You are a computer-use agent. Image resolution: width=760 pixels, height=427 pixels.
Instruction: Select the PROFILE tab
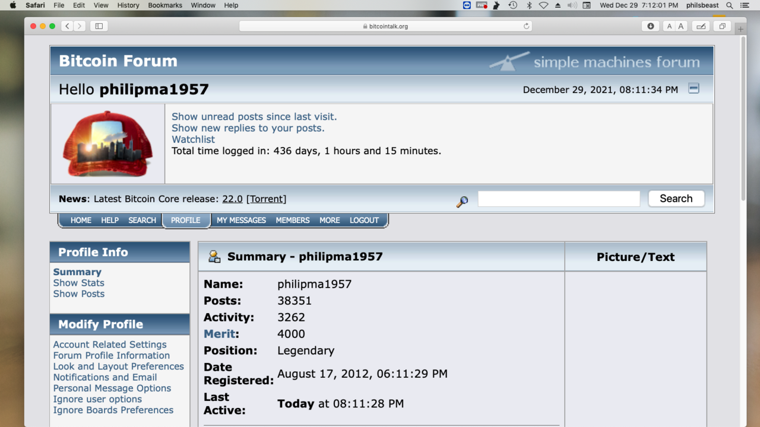click(186, 220)
